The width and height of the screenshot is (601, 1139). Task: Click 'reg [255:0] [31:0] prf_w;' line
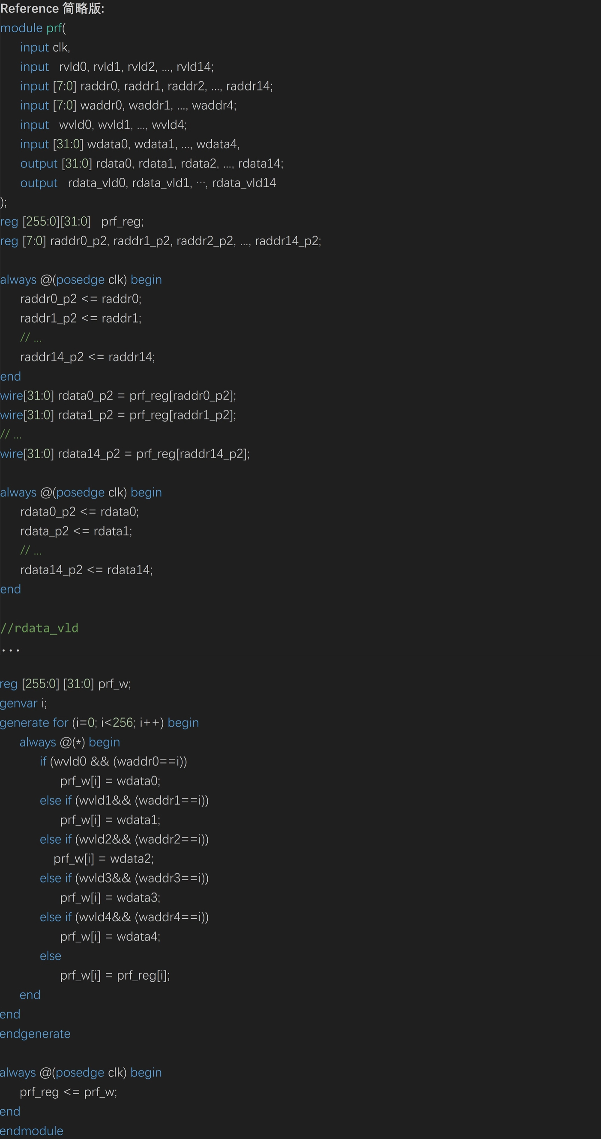[66, 684]
